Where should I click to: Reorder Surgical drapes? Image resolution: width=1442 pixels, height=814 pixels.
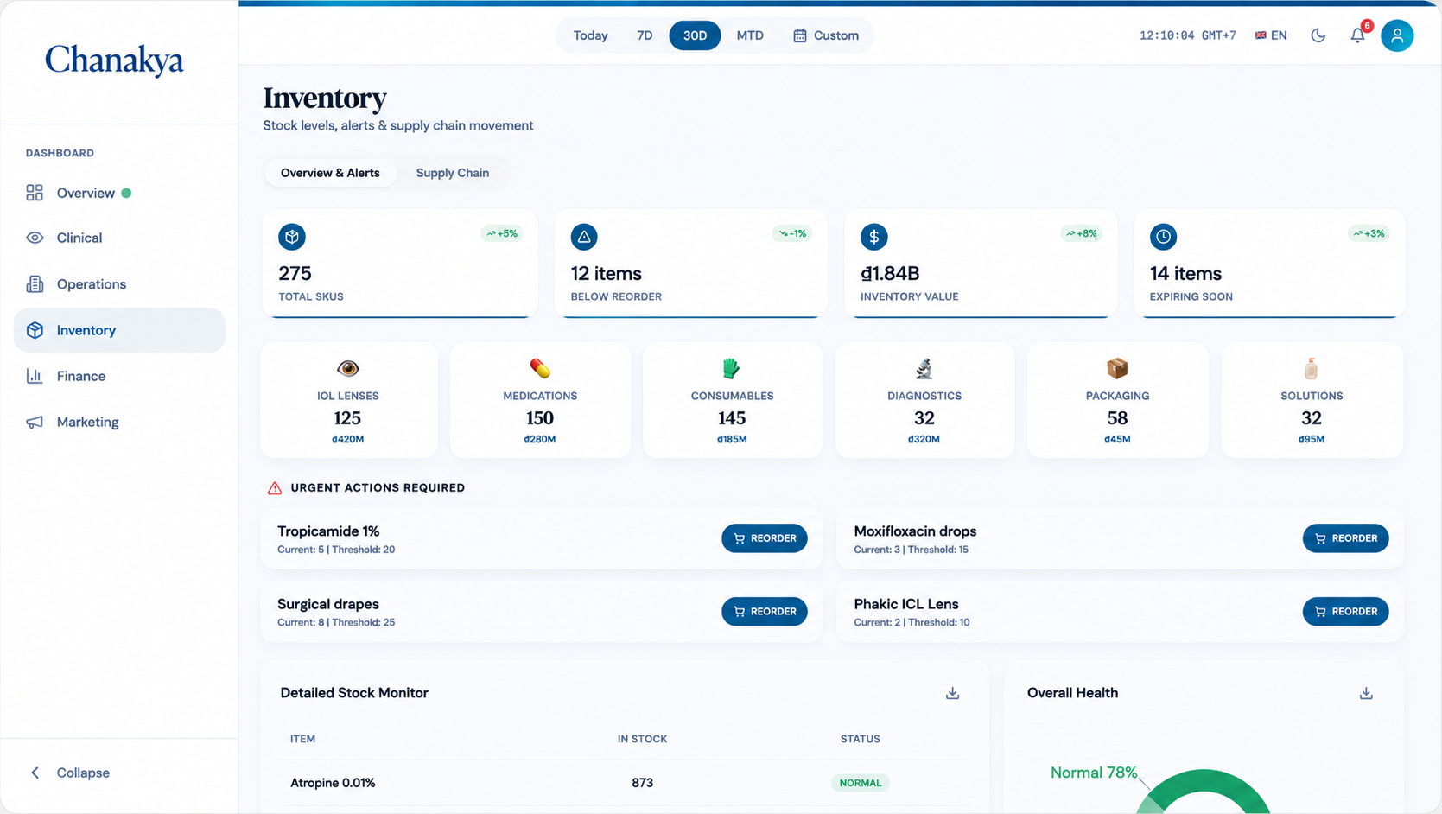point(765,611)
